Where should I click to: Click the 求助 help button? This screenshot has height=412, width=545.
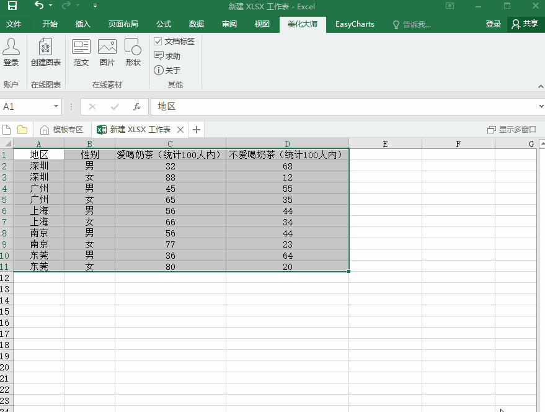(167, 56)
